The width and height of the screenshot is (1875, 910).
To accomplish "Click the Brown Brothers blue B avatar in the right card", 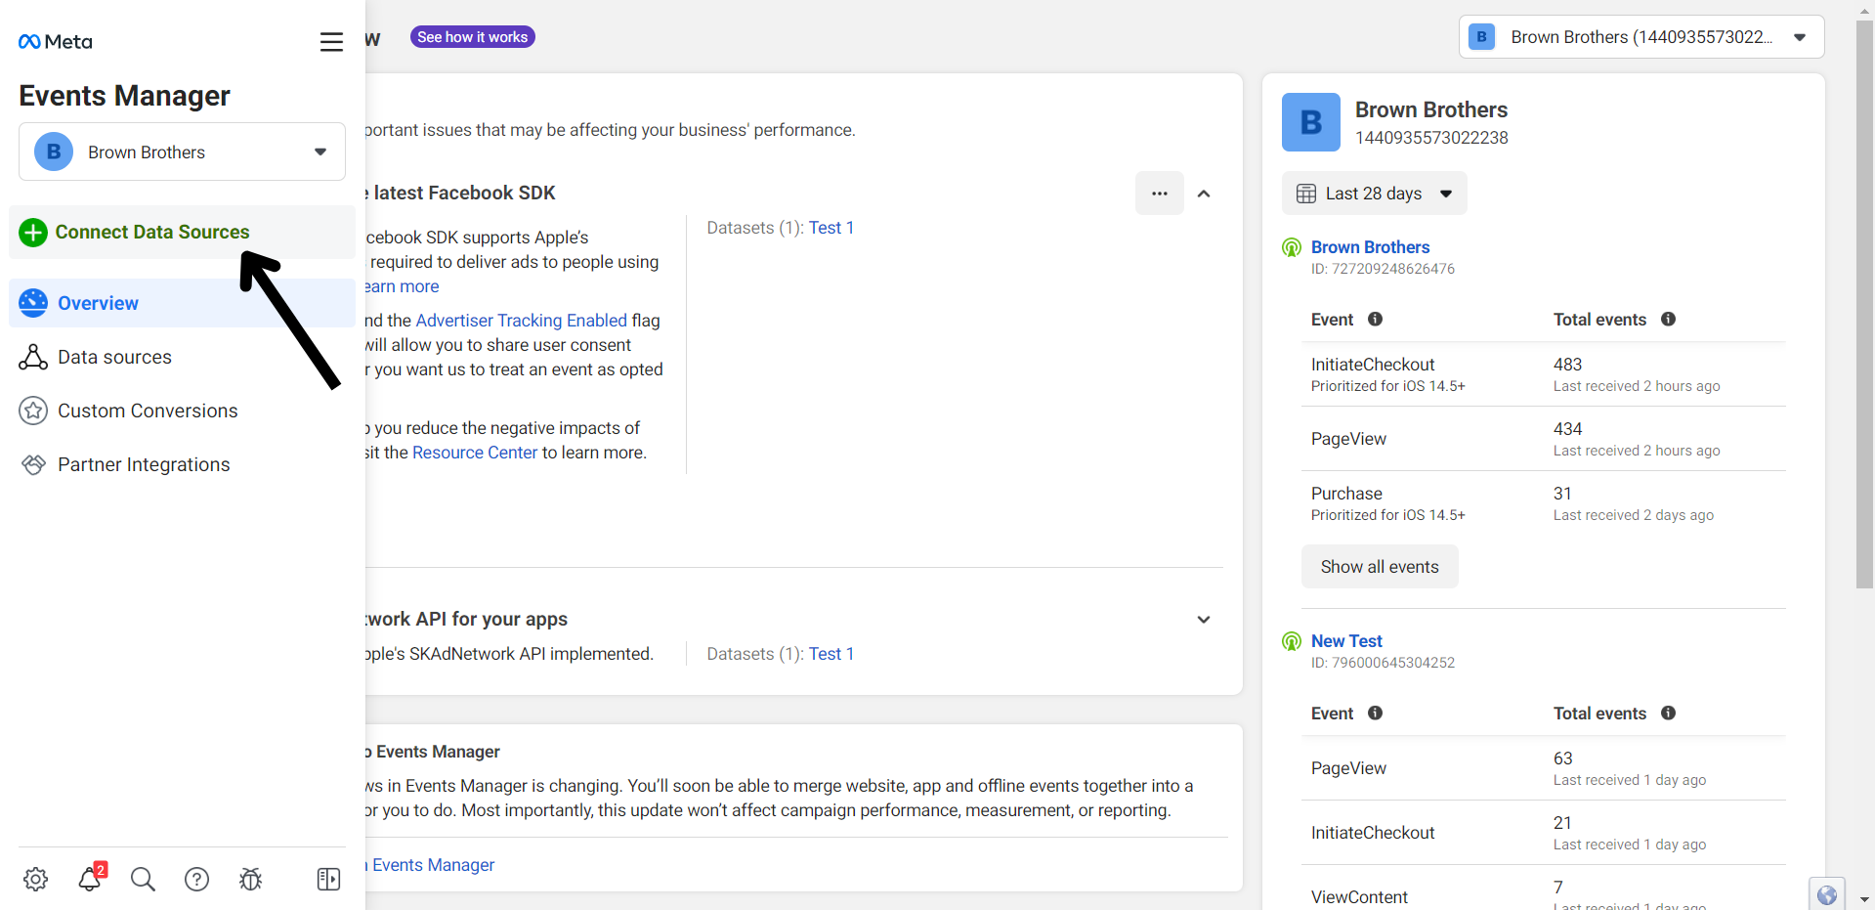I will [1311, 122].
